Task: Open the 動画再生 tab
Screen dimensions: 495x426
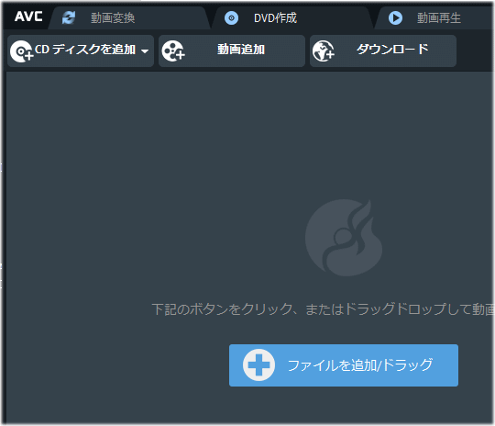Action: tap(435, 17)
